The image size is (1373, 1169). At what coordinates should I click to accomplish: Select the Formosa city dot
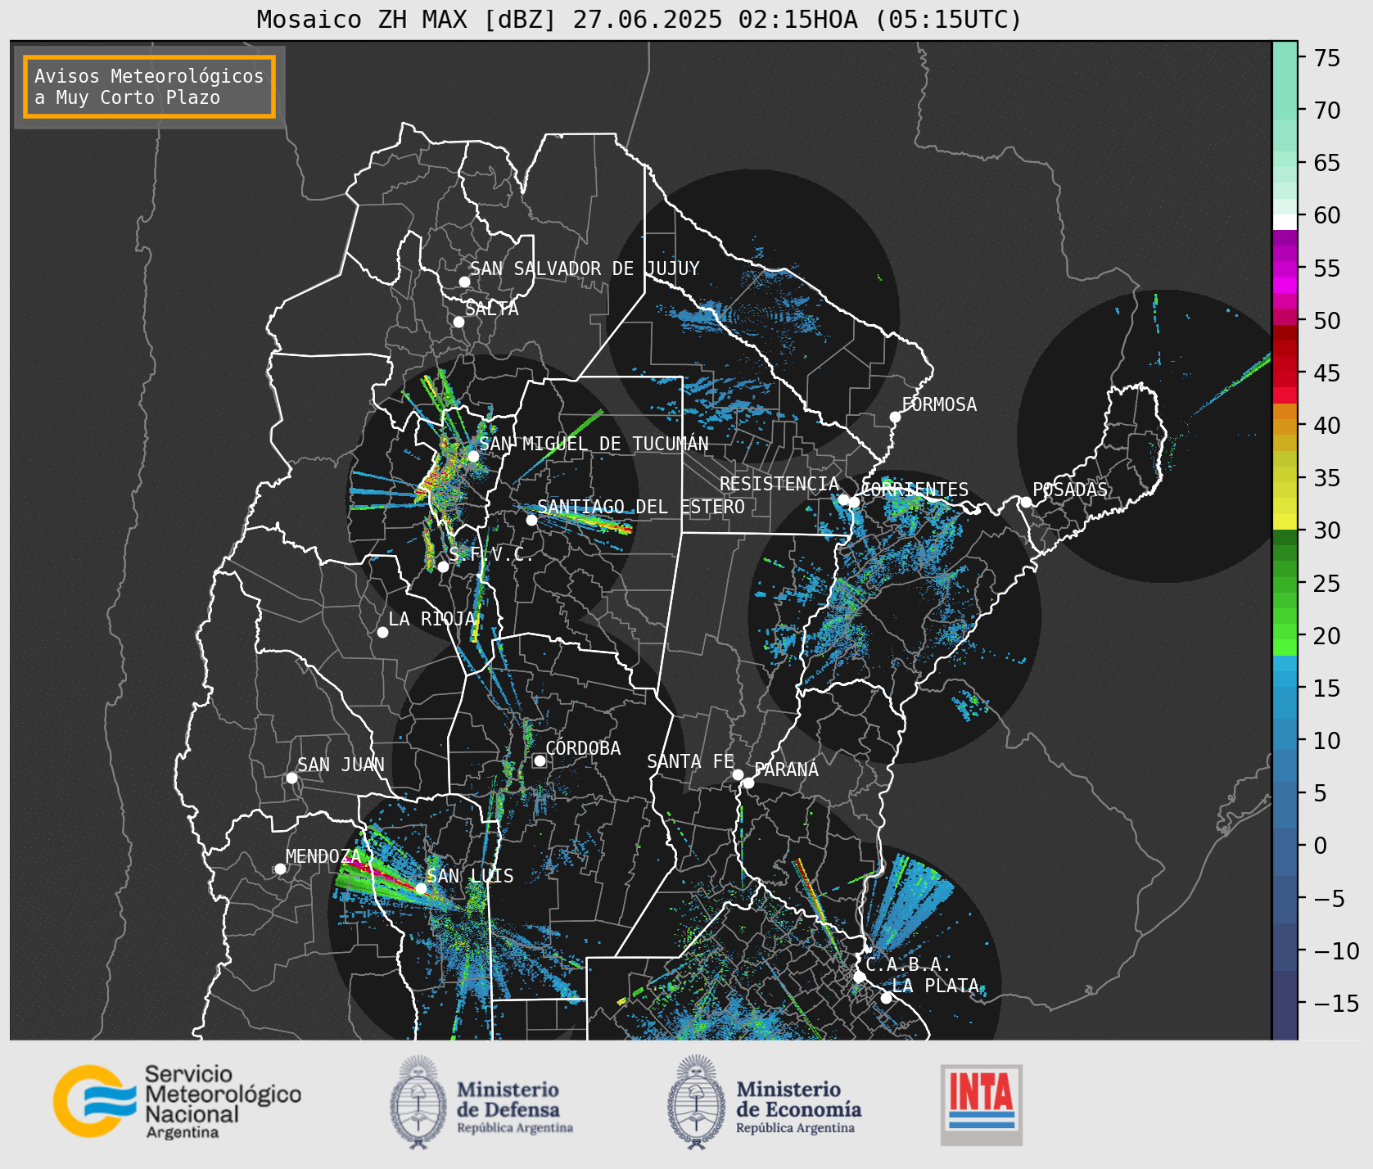pos(895,417)
